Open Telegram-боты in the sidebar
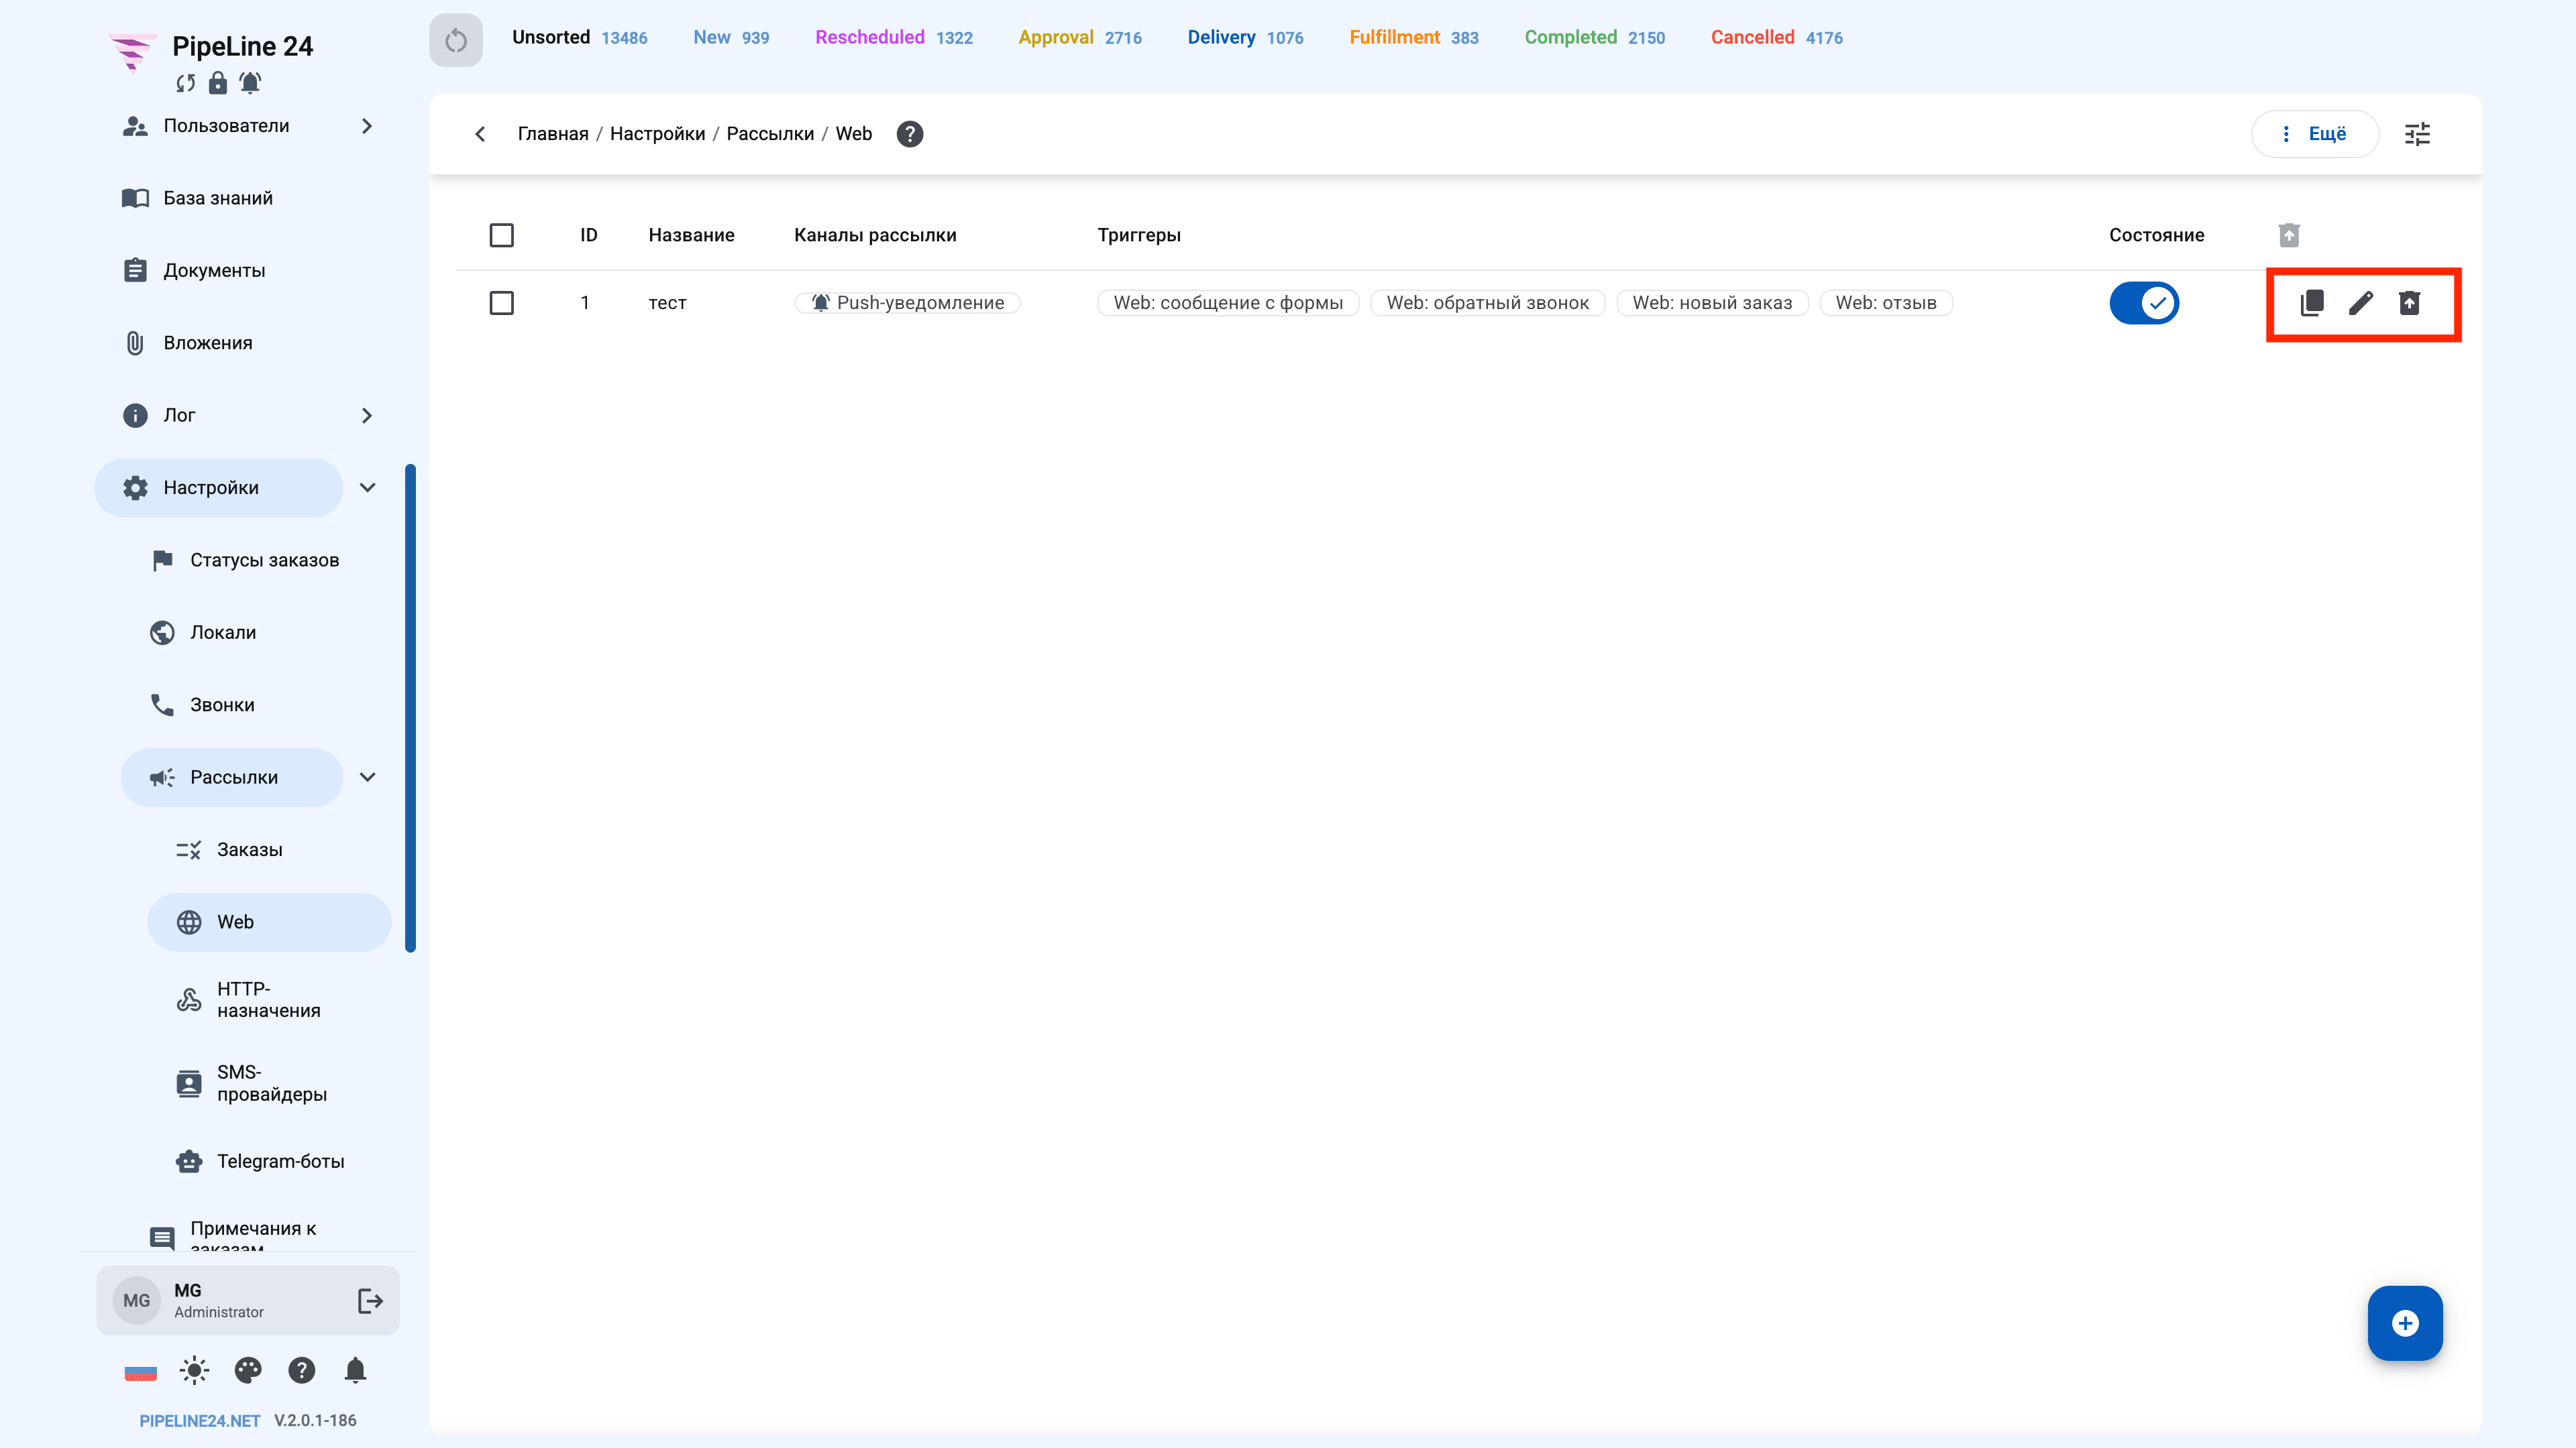Screen dimensions: 2576x1448 270,1161
